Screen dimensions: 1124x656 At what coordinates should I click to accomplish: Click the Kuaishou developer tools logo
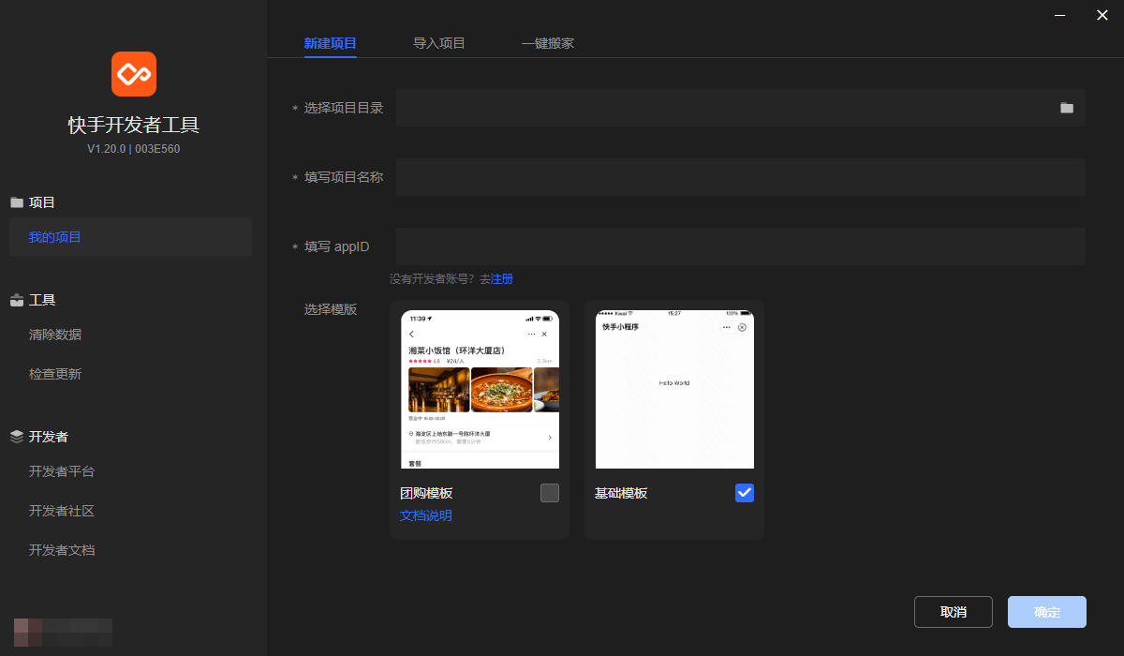(133, 74)
